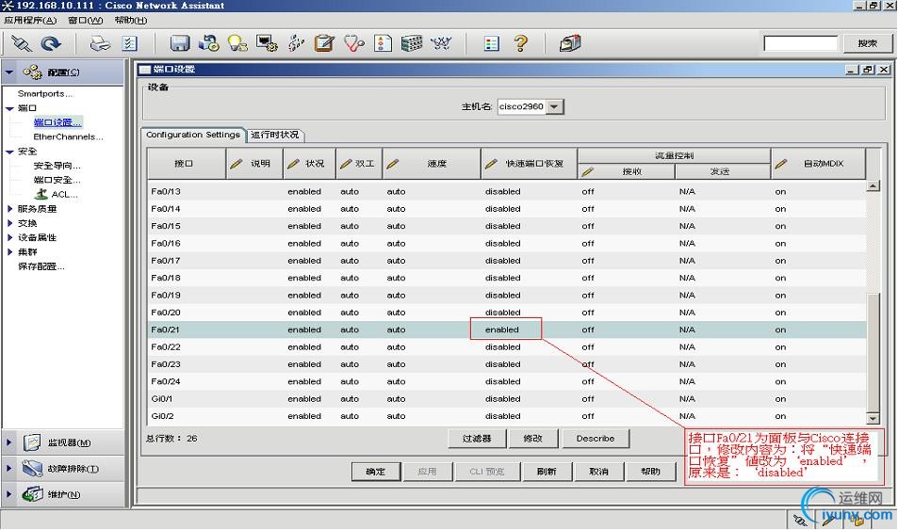Click the Save configuration floppy disk icon
The image size is (898, 530).
tap(180, 43)
